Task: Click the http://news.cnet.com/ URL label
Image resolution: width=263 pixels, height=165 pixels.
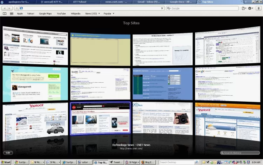Action: coord(131,148)
